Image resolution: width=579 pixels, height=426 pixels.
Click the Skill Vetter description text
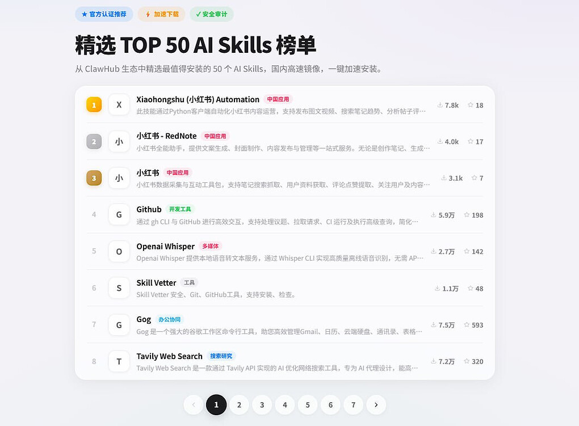point(216,295)
